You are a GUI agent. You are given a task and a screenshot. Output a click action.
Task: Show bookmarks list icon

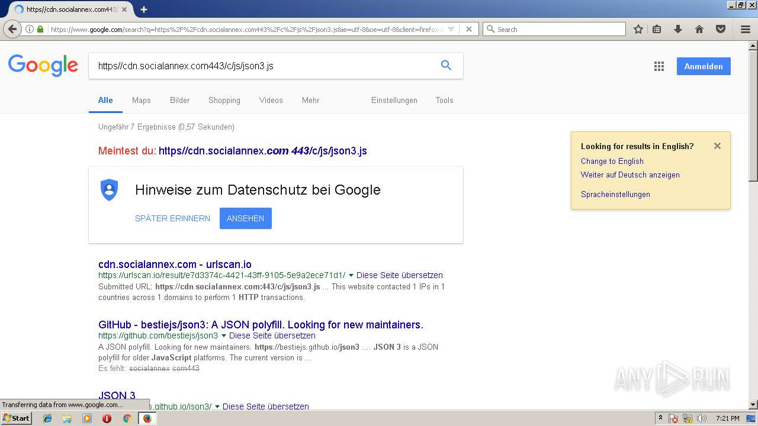657,29
